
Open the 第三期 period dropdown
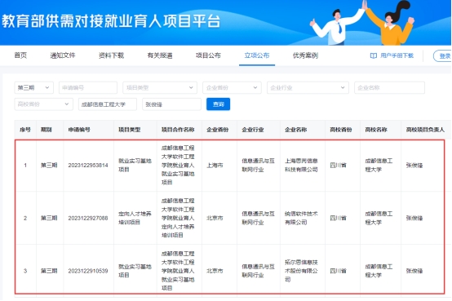pyautogui.click(x=34, y=87)
